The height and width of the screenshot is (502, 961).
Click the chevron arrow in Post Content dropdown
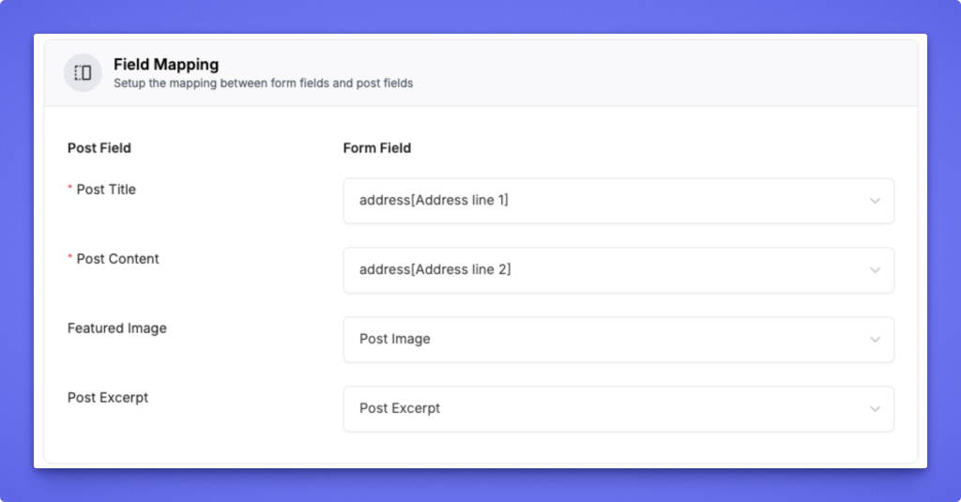point(875,270)
